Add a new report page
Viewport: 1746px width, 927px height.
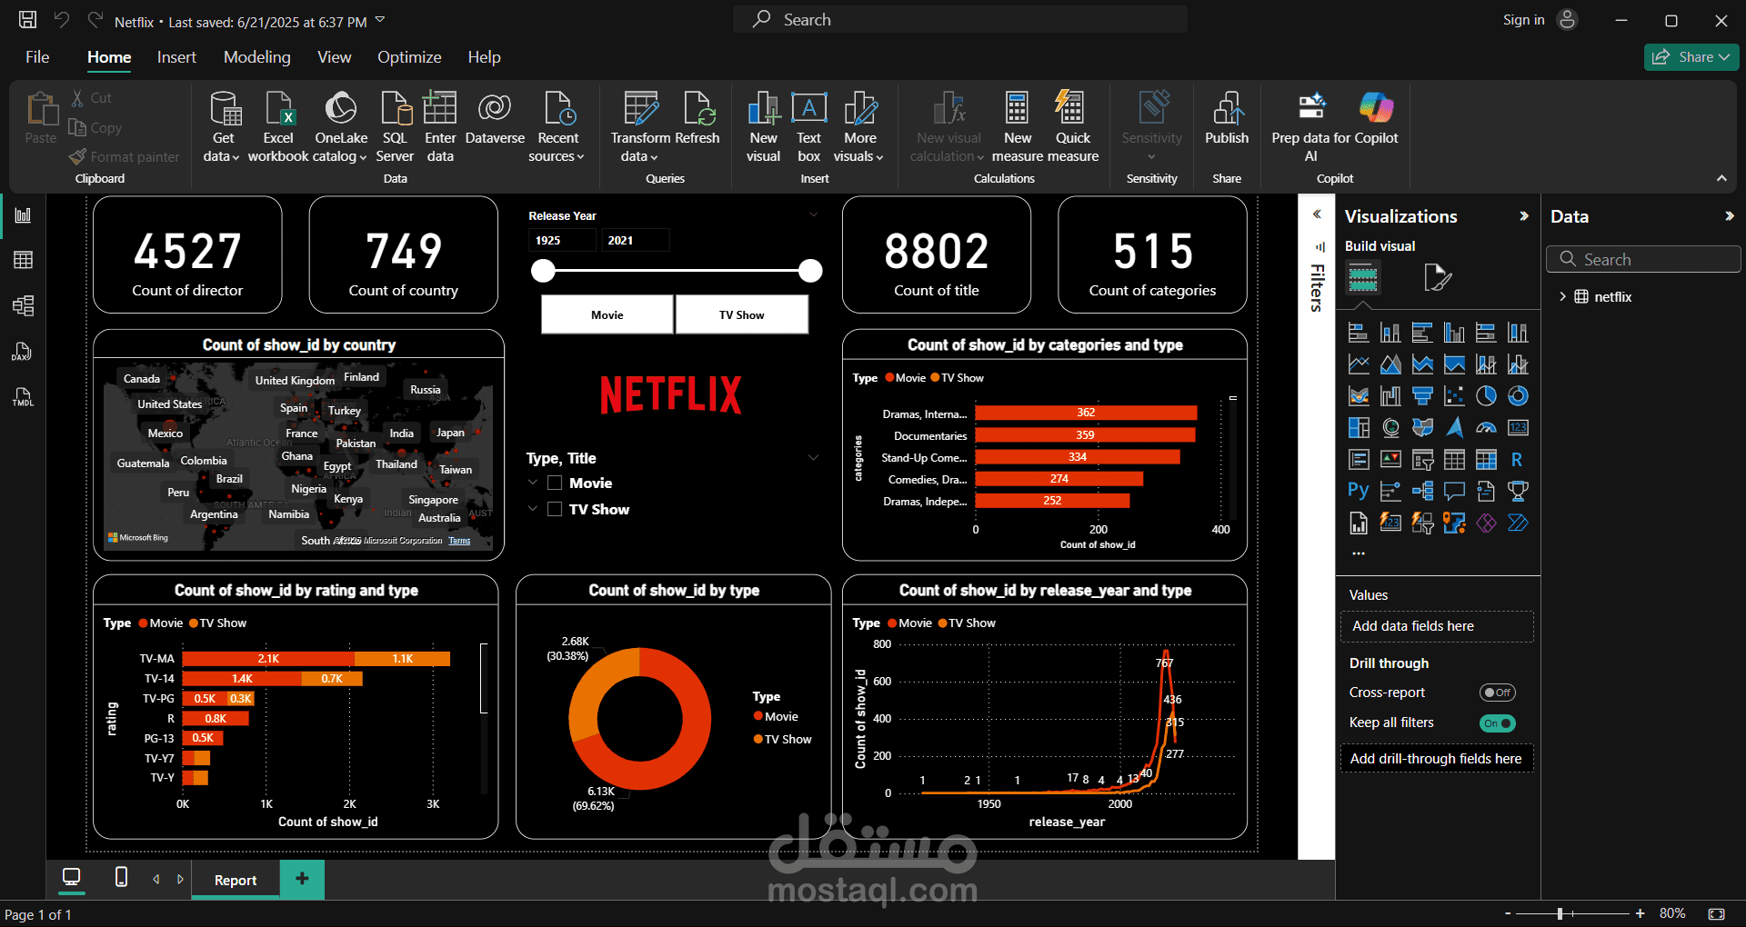[302, 879]
